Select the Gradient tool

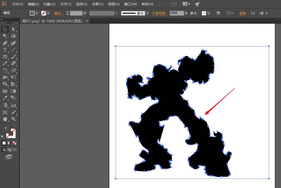pyautogui.click(x=13, y=91)
